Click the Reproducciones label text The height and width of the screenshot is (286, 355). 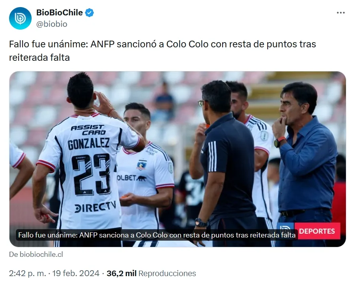point(167,273)
